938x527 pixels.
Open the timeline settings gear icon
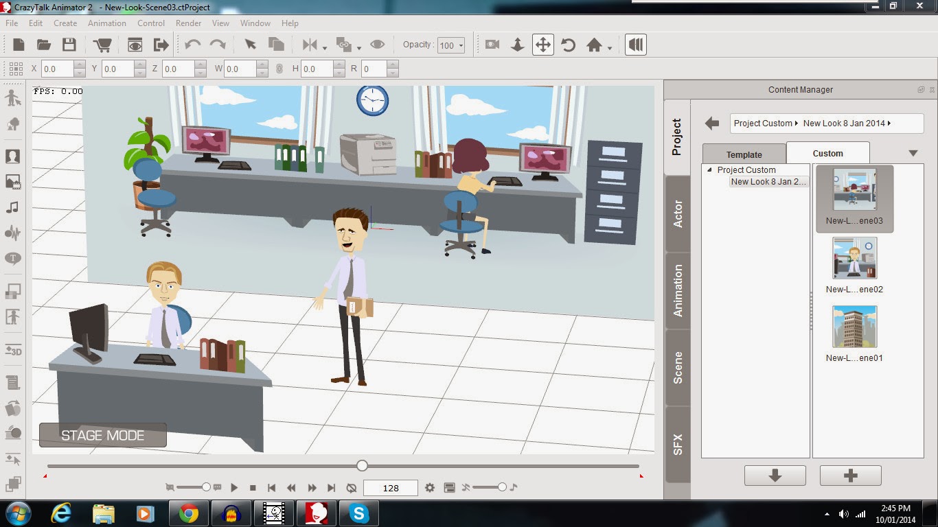430,488
